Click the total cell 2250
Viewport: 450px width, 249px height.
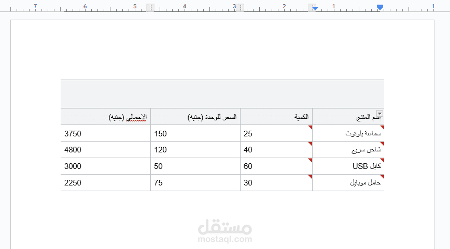106,183
